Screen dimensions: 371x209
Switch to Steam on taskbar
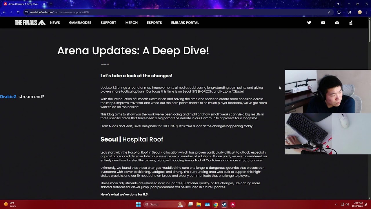tap(224, 204)
